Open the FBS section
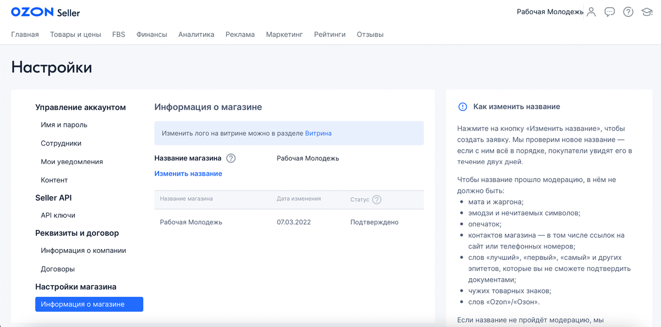This screenshot has width=661, height=327. pyautogui.click(x=118, y=34)
